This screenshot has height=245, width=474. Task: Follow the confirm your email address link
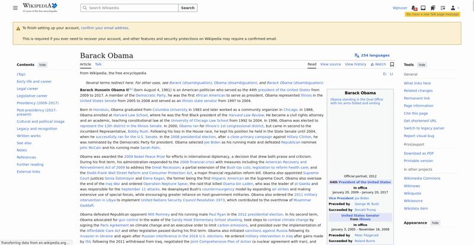[104, 28]
